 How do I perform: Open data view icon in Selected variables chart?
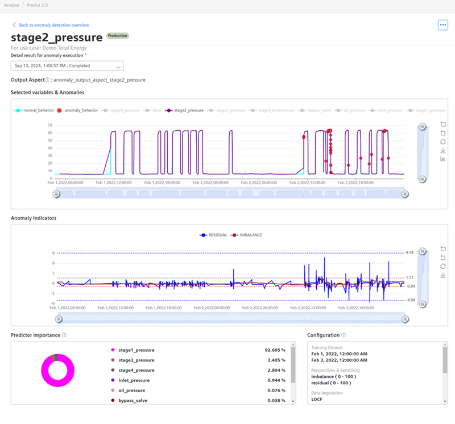[x=443, y=159]
